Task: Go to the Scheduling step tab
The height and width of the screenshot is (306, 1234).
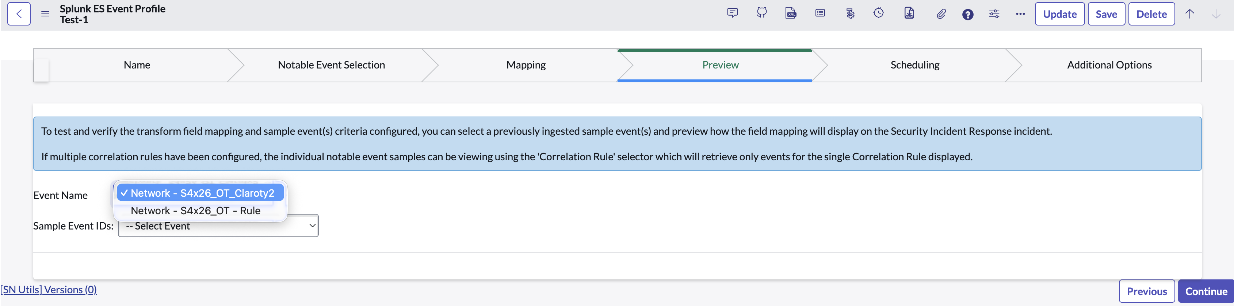Action: [x=915, y=65]
